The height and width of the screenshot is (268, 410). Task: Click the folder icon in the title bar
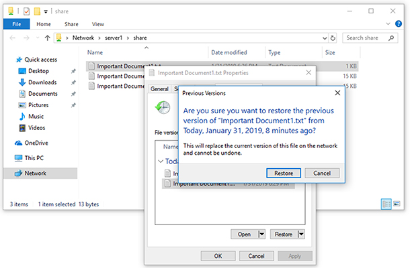11,11
